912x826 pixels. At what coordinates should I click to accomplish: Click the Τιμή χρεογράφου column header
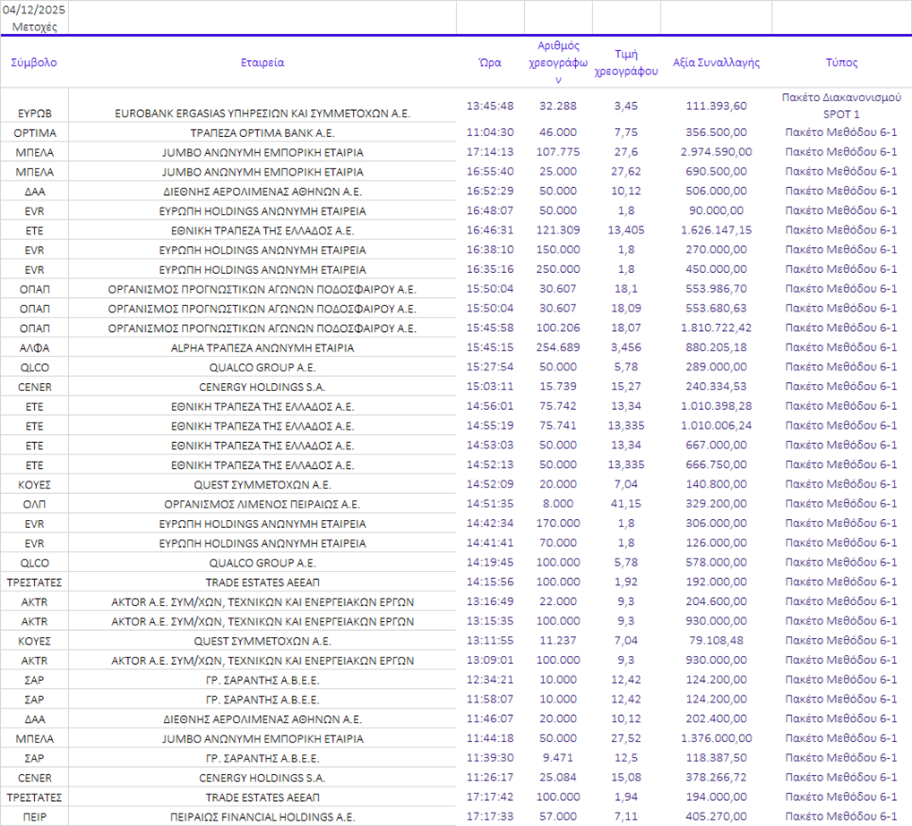point(626,63)
